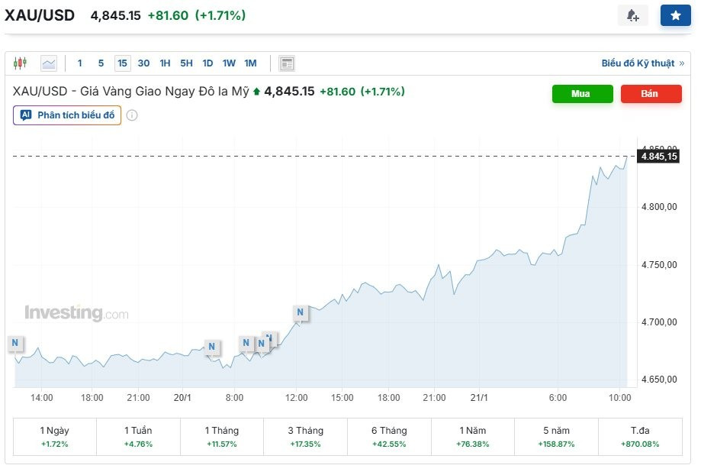Select the 30 minute interval
Screen dimensions: 701x475
[143, 63]
